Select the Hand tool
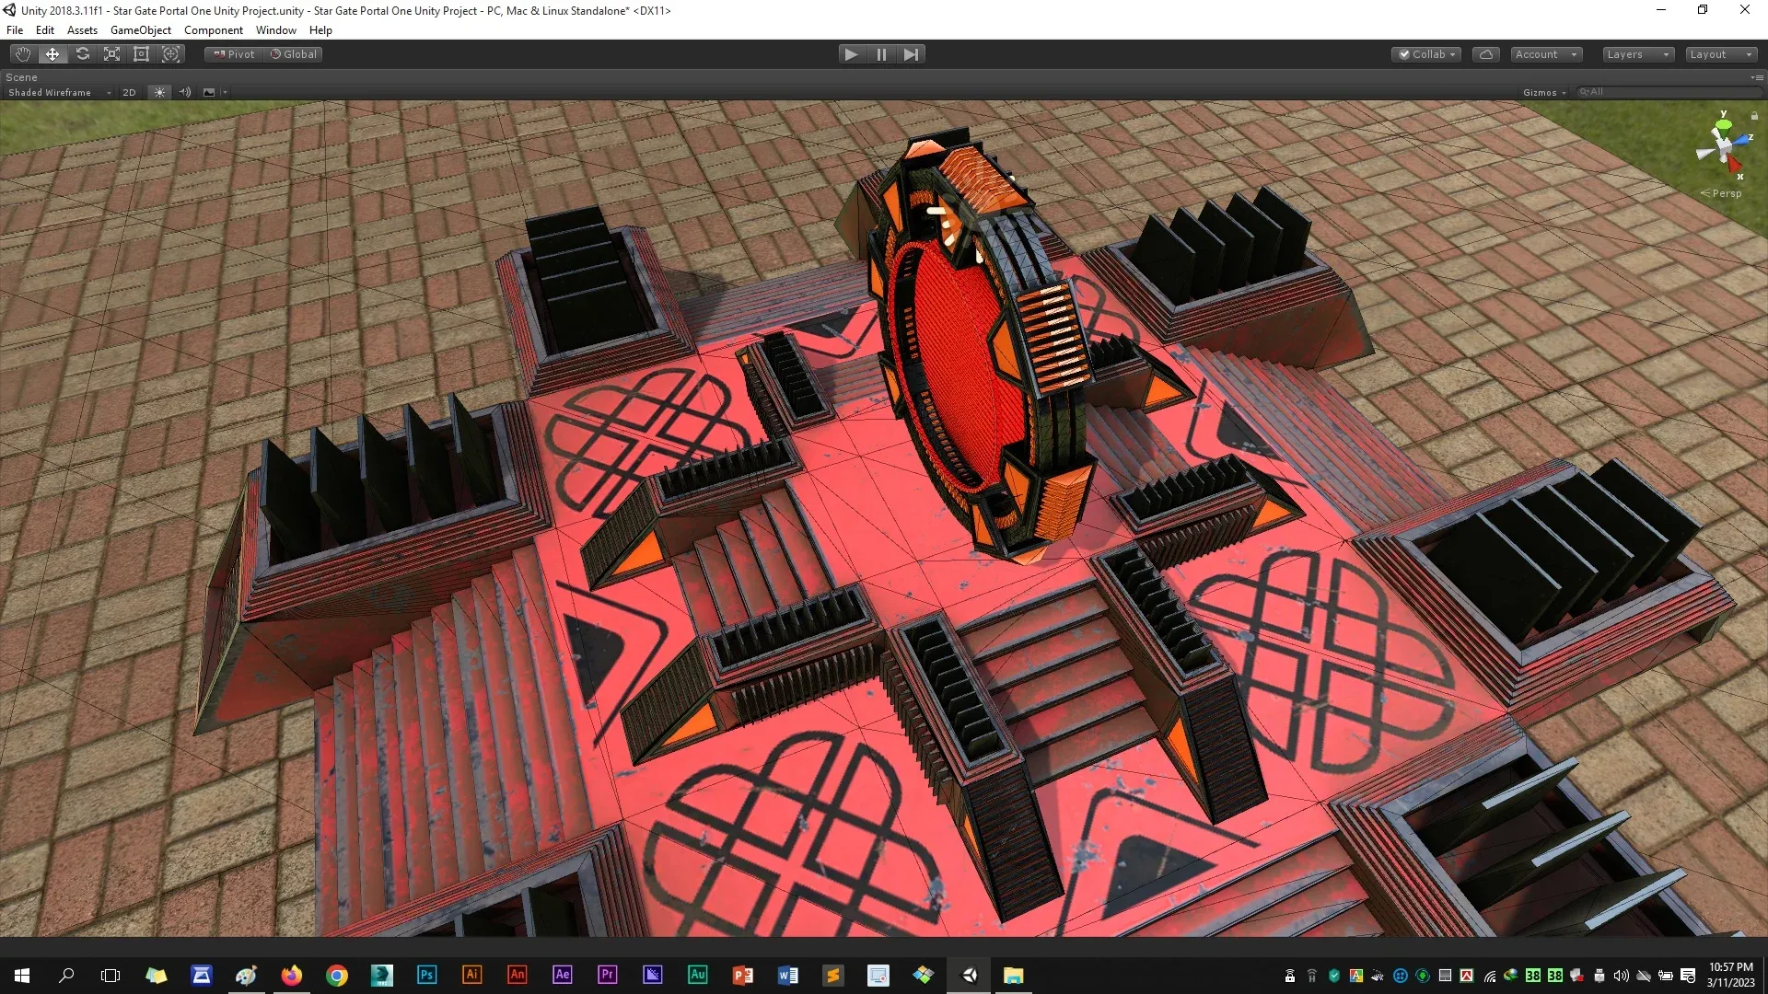Viewport: 1768px width, 994px height. 23,54
